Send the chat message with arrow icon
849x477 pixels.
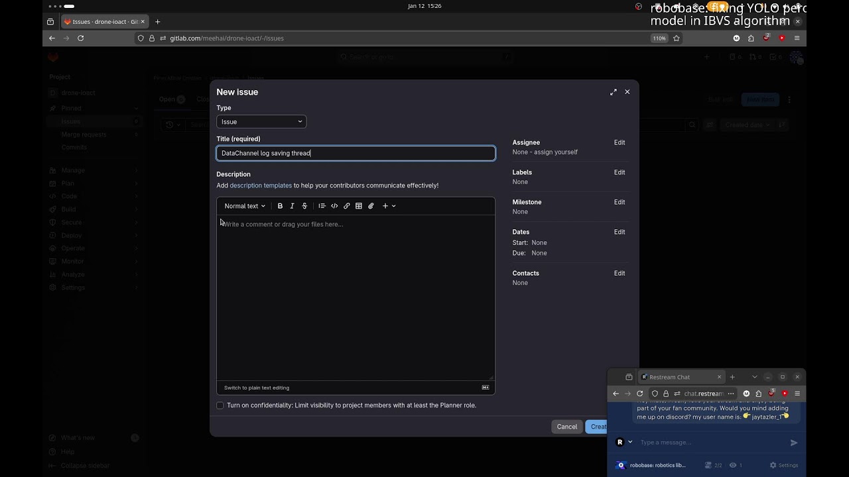pos(794,443)
